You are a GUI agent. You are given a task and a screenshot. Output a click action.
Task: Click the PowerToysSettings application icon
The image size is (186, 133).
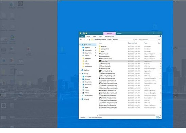100,71
